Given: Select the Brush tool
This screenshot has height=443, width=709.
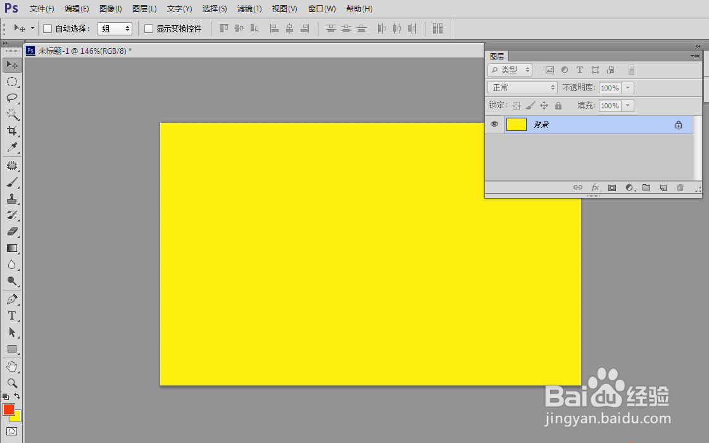Looking at the screenshot, I should (x=12, y=182).
